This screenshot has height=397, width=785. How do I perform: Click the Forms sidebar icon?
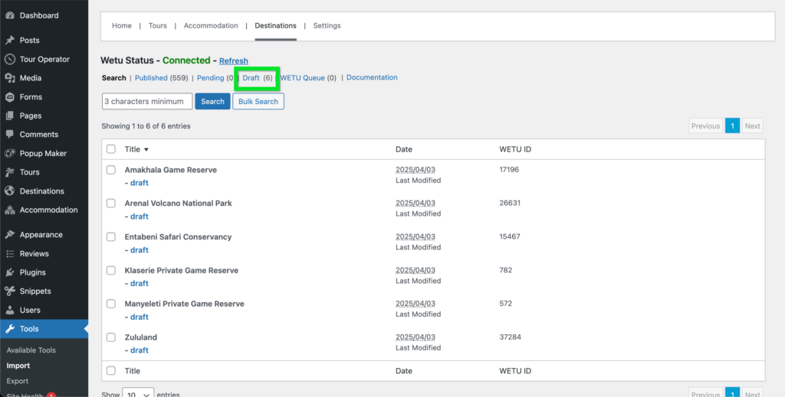[9, 97]
